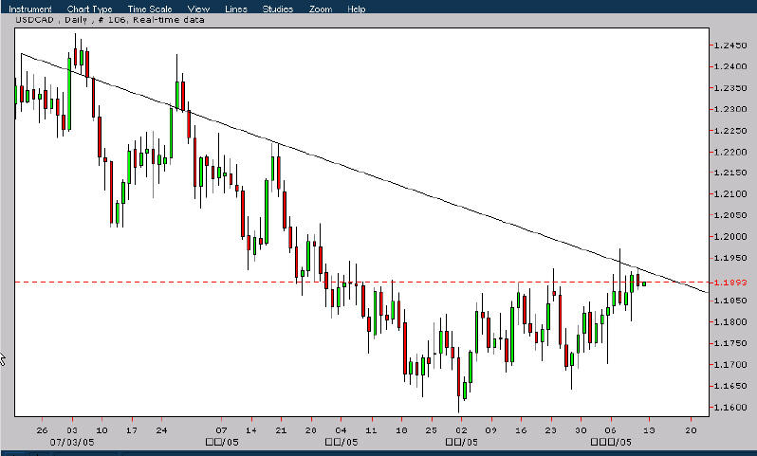Image resolution: width=757 pixels, height=456 pixels.
Task: Click the 07/03/05 date label
Action: click(x=72, y=442)
